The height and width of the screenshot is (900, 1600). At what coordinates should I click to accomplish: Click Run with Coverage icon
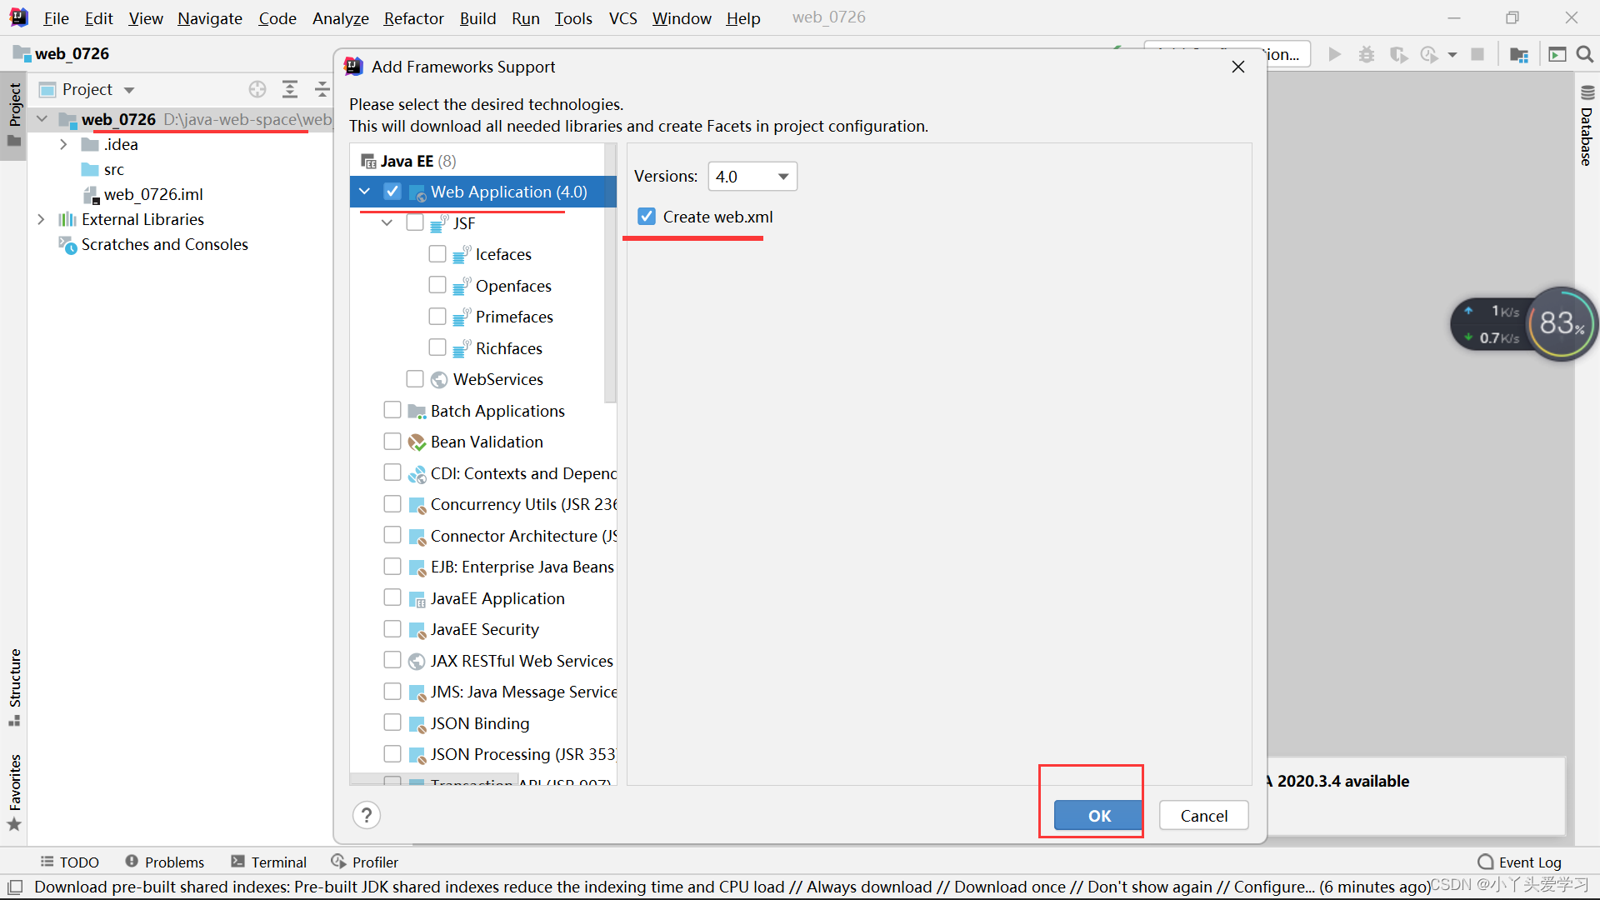click(x=1398, y=54)
